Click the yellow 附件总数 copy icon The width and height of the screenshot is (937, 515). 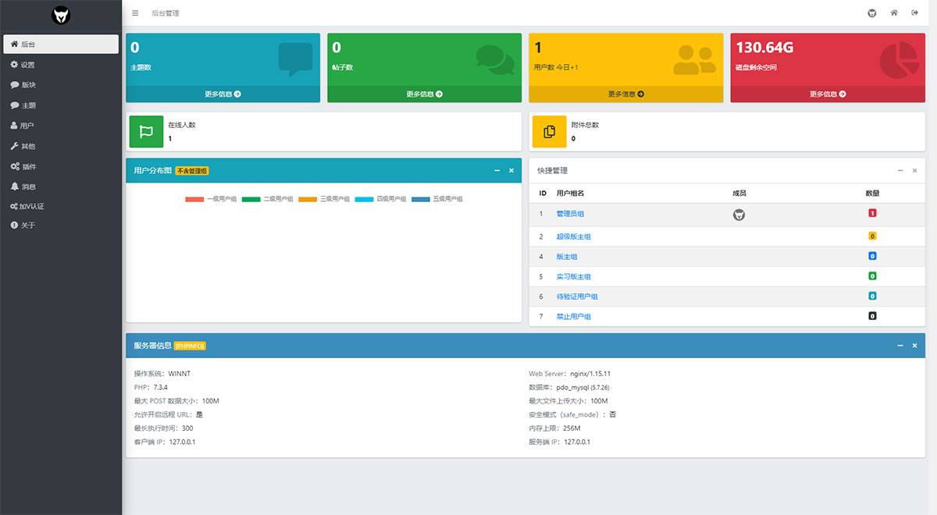pyautogui.click(x=549, y=132)
